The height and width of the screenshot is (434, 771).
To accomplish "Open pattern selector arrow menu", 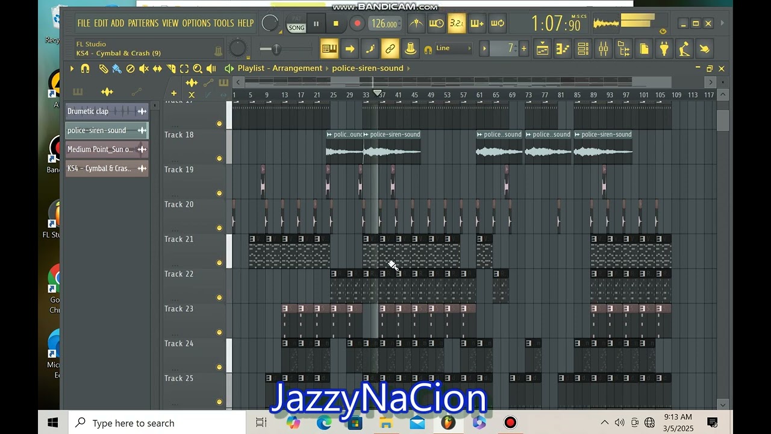I will click(x=484, y=49).
